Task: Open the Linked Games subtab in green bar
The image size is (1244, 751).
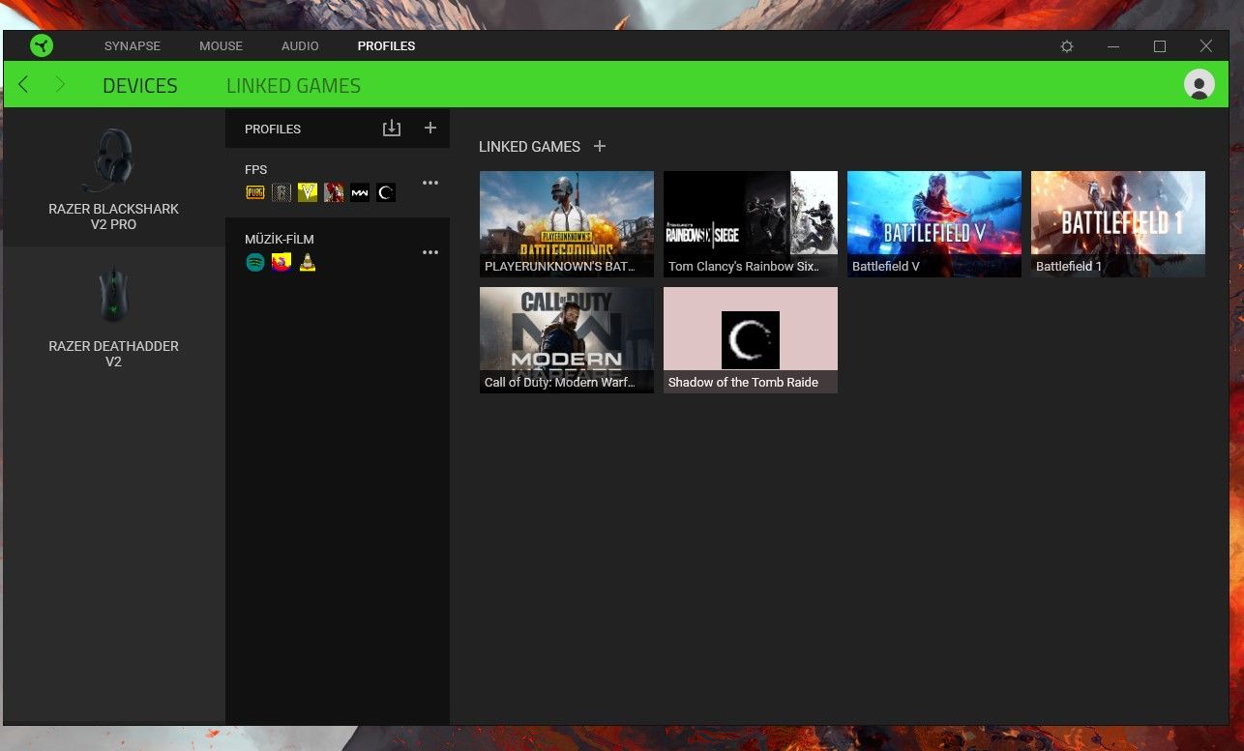Action: click(x=293, y=86)
